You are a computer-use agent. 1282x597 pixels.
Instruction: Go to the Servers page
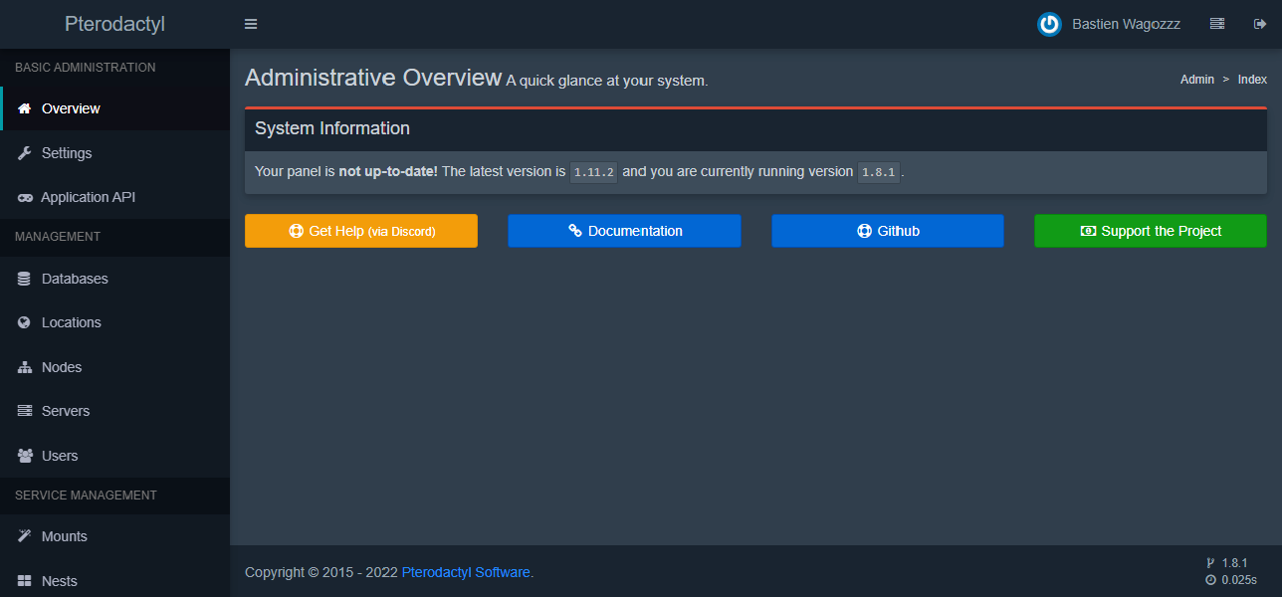(x=65, y=411)
